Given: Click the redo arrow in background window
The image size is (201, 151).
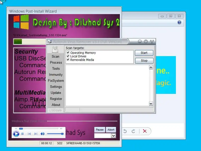Looking at the screenshot, I should coord(133,131).
